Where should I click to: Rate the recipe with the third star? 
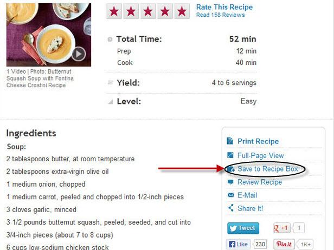click(x=148, y=11)
